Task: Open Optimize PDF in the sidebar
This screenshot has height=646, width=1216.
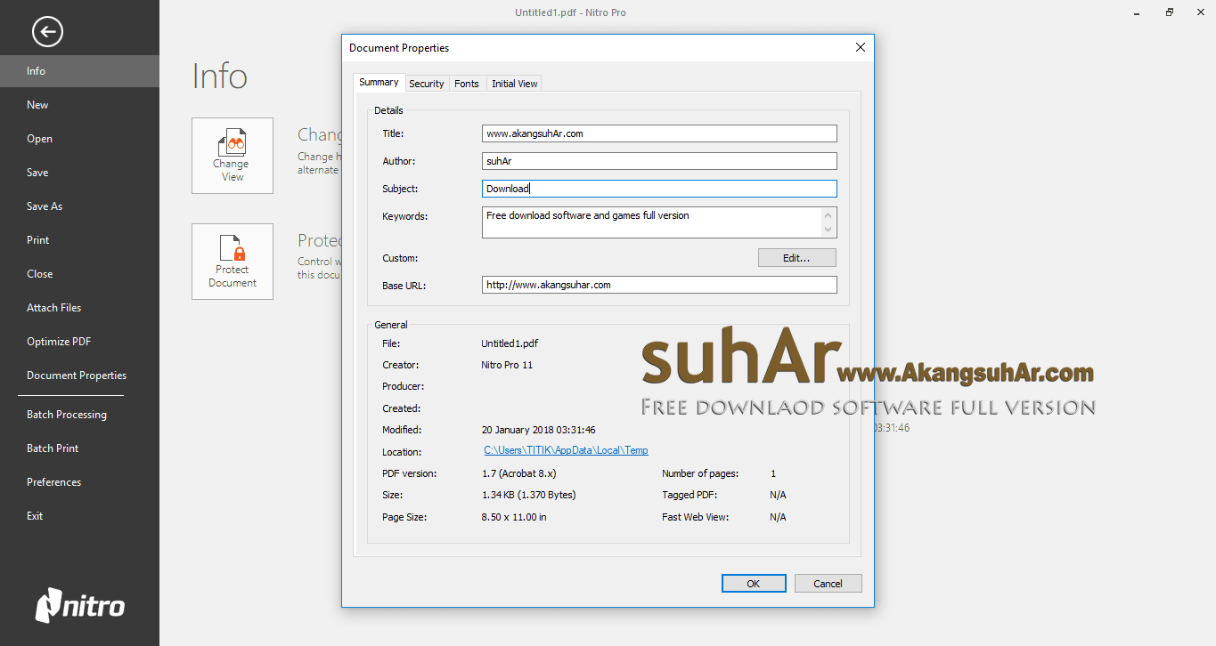Action: point(79,342)
